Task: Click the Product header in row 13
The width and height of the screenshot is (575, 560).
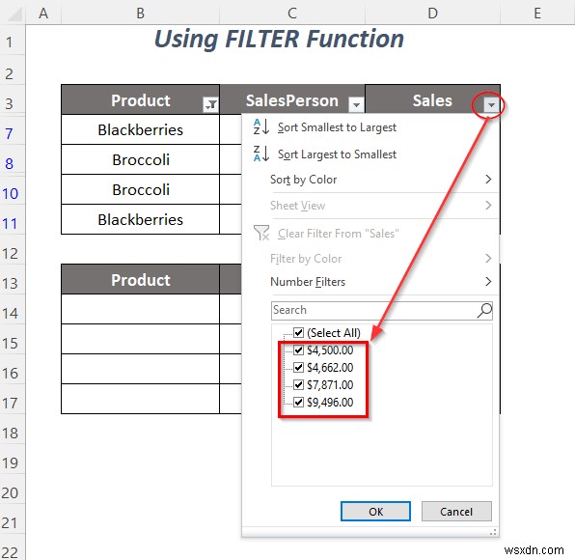Action: pyautogui.click(x=141, y=280)
